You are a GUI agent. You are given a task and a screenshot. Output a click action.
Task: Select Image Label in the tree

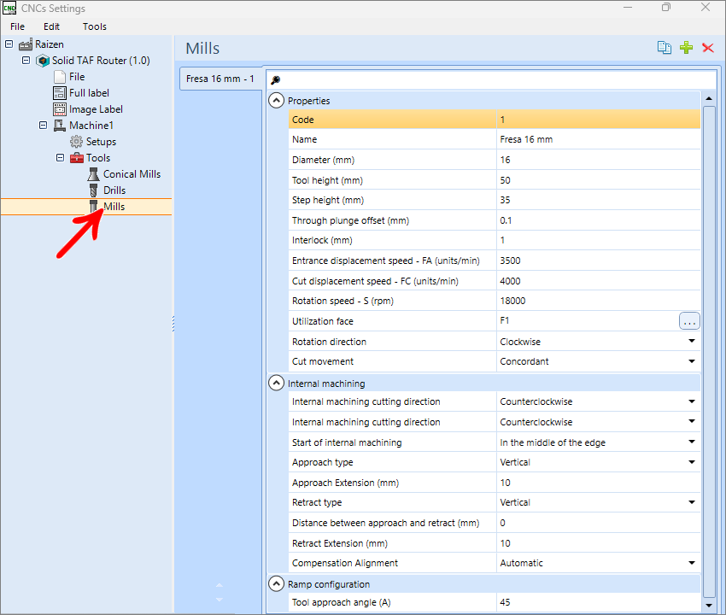[x=96, y=109]
